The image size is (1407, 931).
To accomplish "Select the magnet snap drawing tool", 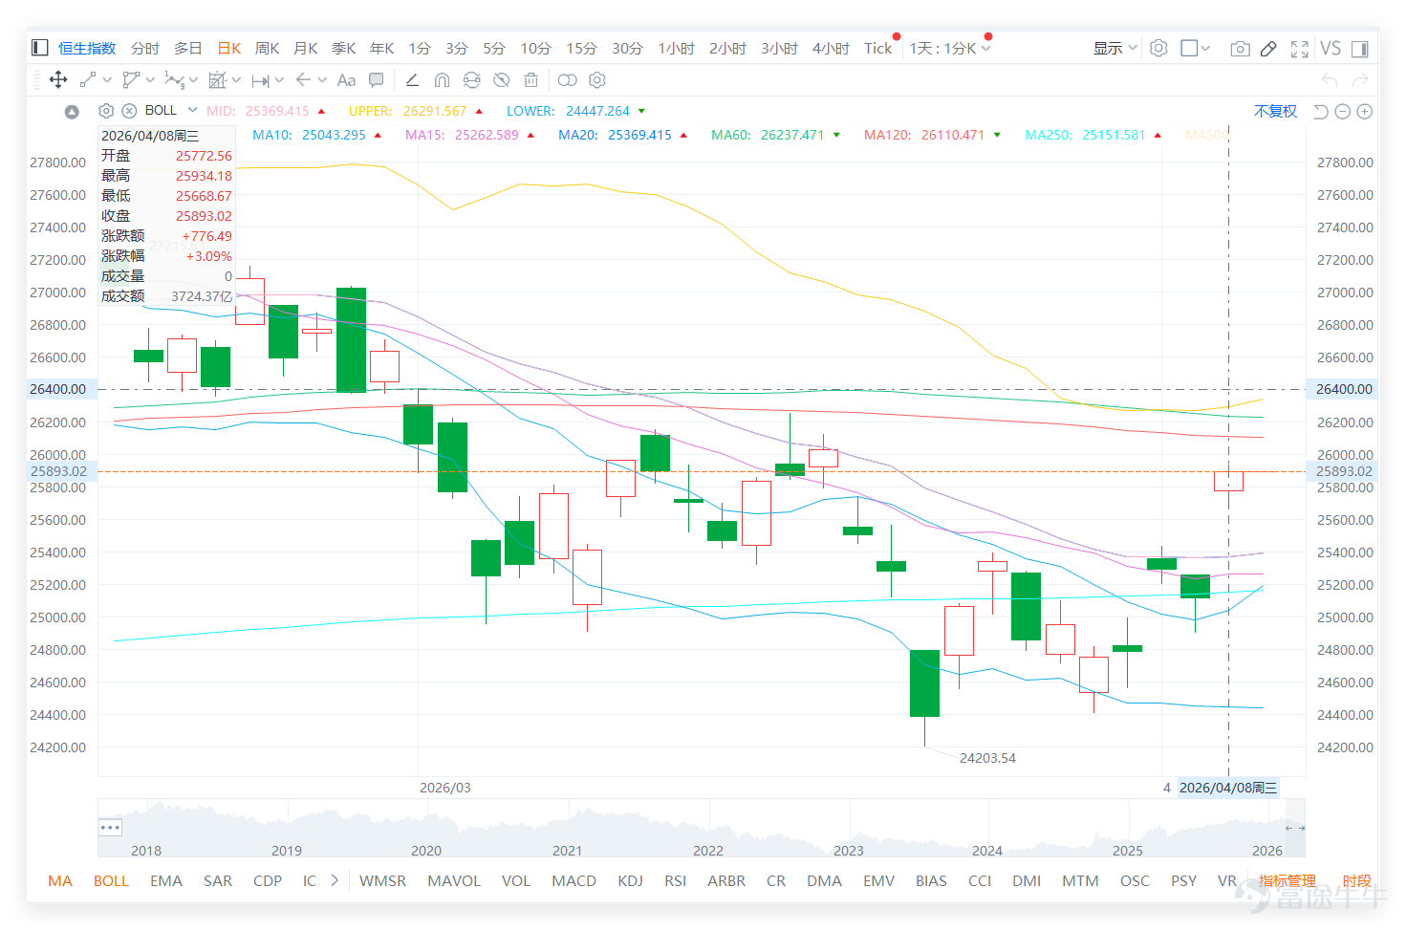I will 442,80.
